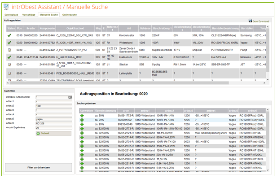
Task: Click the Auftragsdaten vertical scrollbar down arrow
Action: [268, 79]
